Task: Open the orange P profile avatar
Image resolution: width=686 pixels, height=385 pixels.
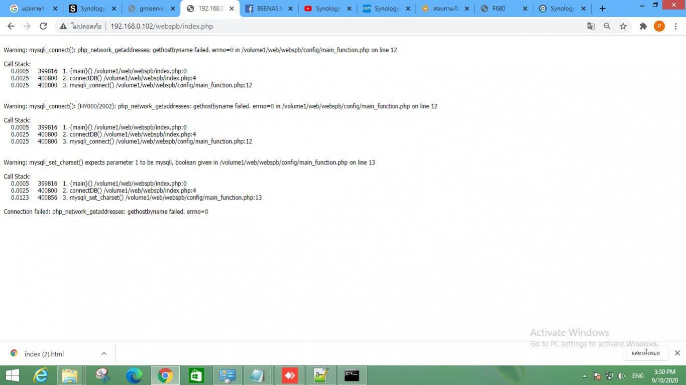Action: [659, 26]
